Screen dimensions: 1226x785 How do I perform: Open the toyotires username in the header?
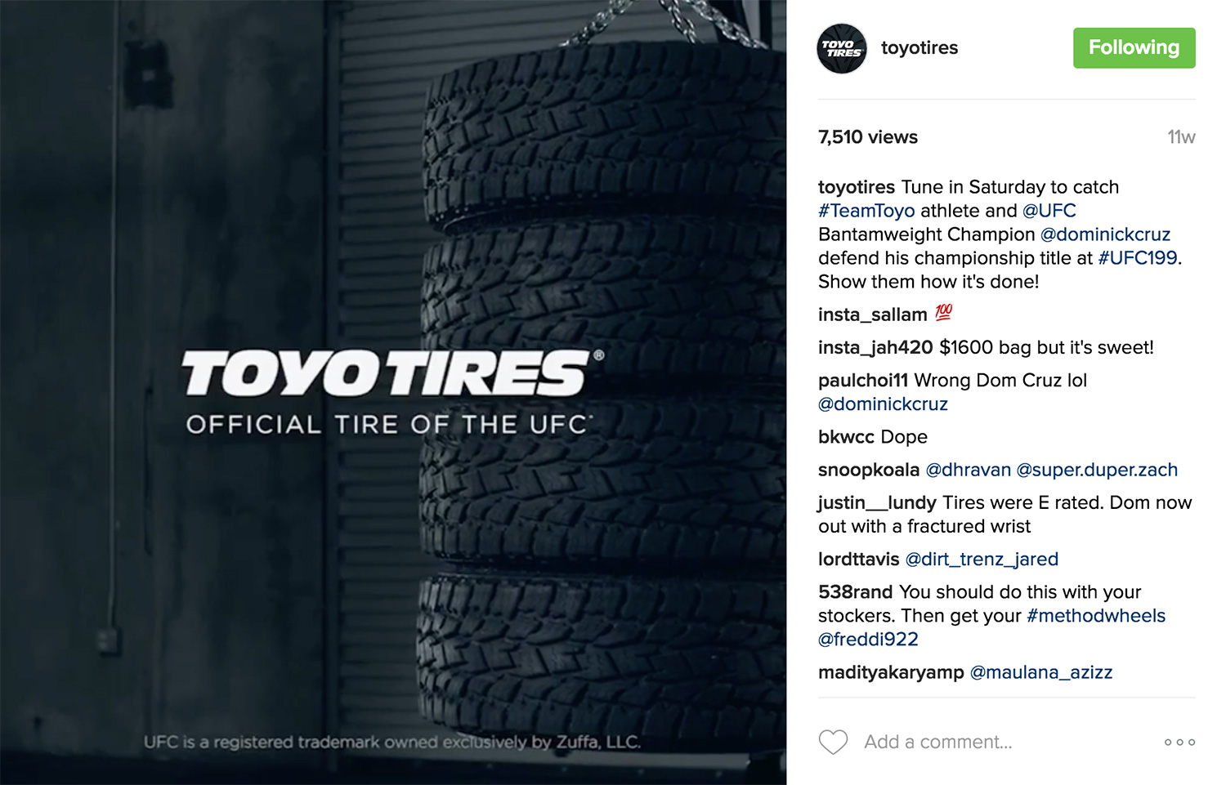click(x=919, y=48)
